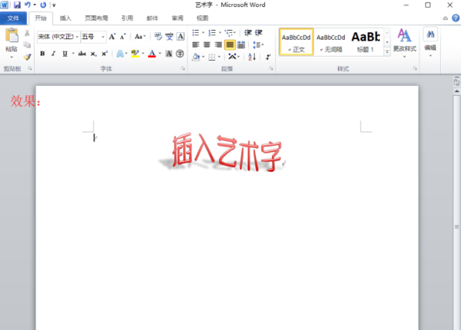Image resolution: width=461 pixels, height=330 pixels.
Task: Open font size dropdown
Action: tap(103, 37)
